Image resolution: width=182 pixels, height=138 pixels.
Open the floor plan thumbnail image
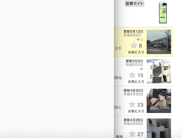click(163, 13)
